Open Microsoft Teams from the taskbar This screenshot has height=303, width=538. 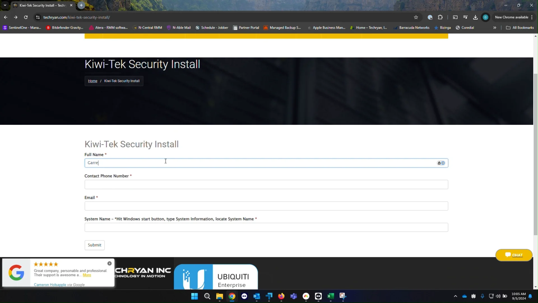point(294,296)
